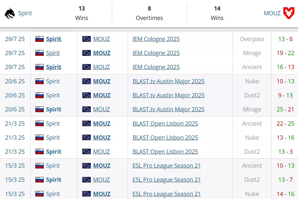
Task: Click the Russian flag in the 9 - 13 Dust2 row
Action: tap(40, 95)
